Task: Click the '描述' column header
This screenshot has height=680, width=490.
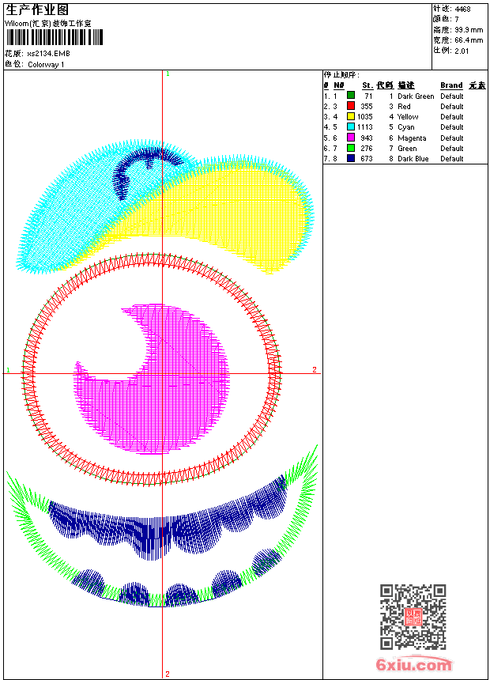Action: [x=406, y=85]
